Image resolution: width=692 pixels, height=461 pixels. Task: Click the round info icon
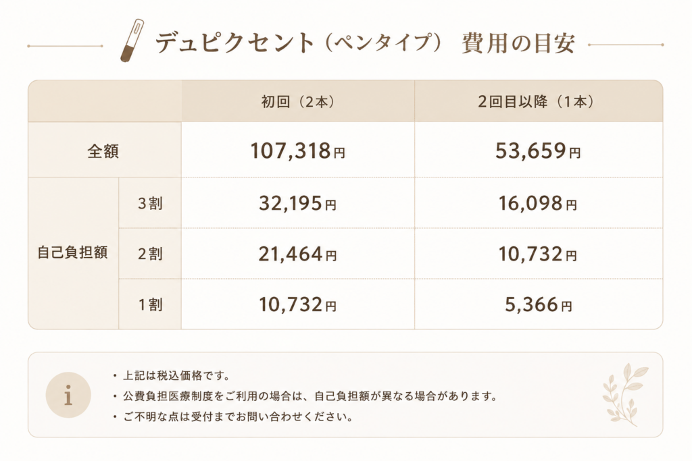[x=68, y=395]
